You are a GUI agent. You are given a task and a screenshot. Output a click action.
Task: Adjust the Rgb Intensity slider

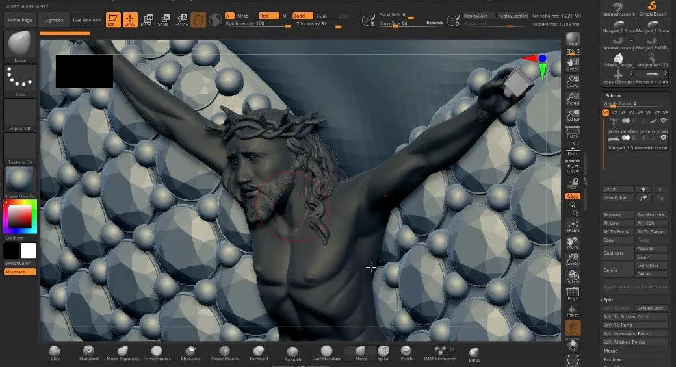tap(258, 24)
